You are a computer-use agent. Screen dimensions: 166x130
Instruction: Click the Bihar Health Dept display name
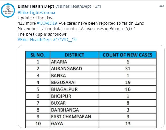pos(36,6)
